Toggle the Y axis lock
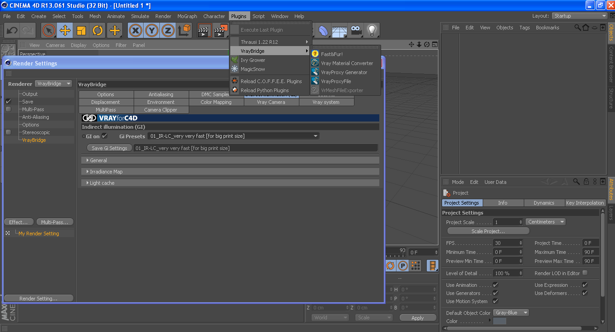 152,30
